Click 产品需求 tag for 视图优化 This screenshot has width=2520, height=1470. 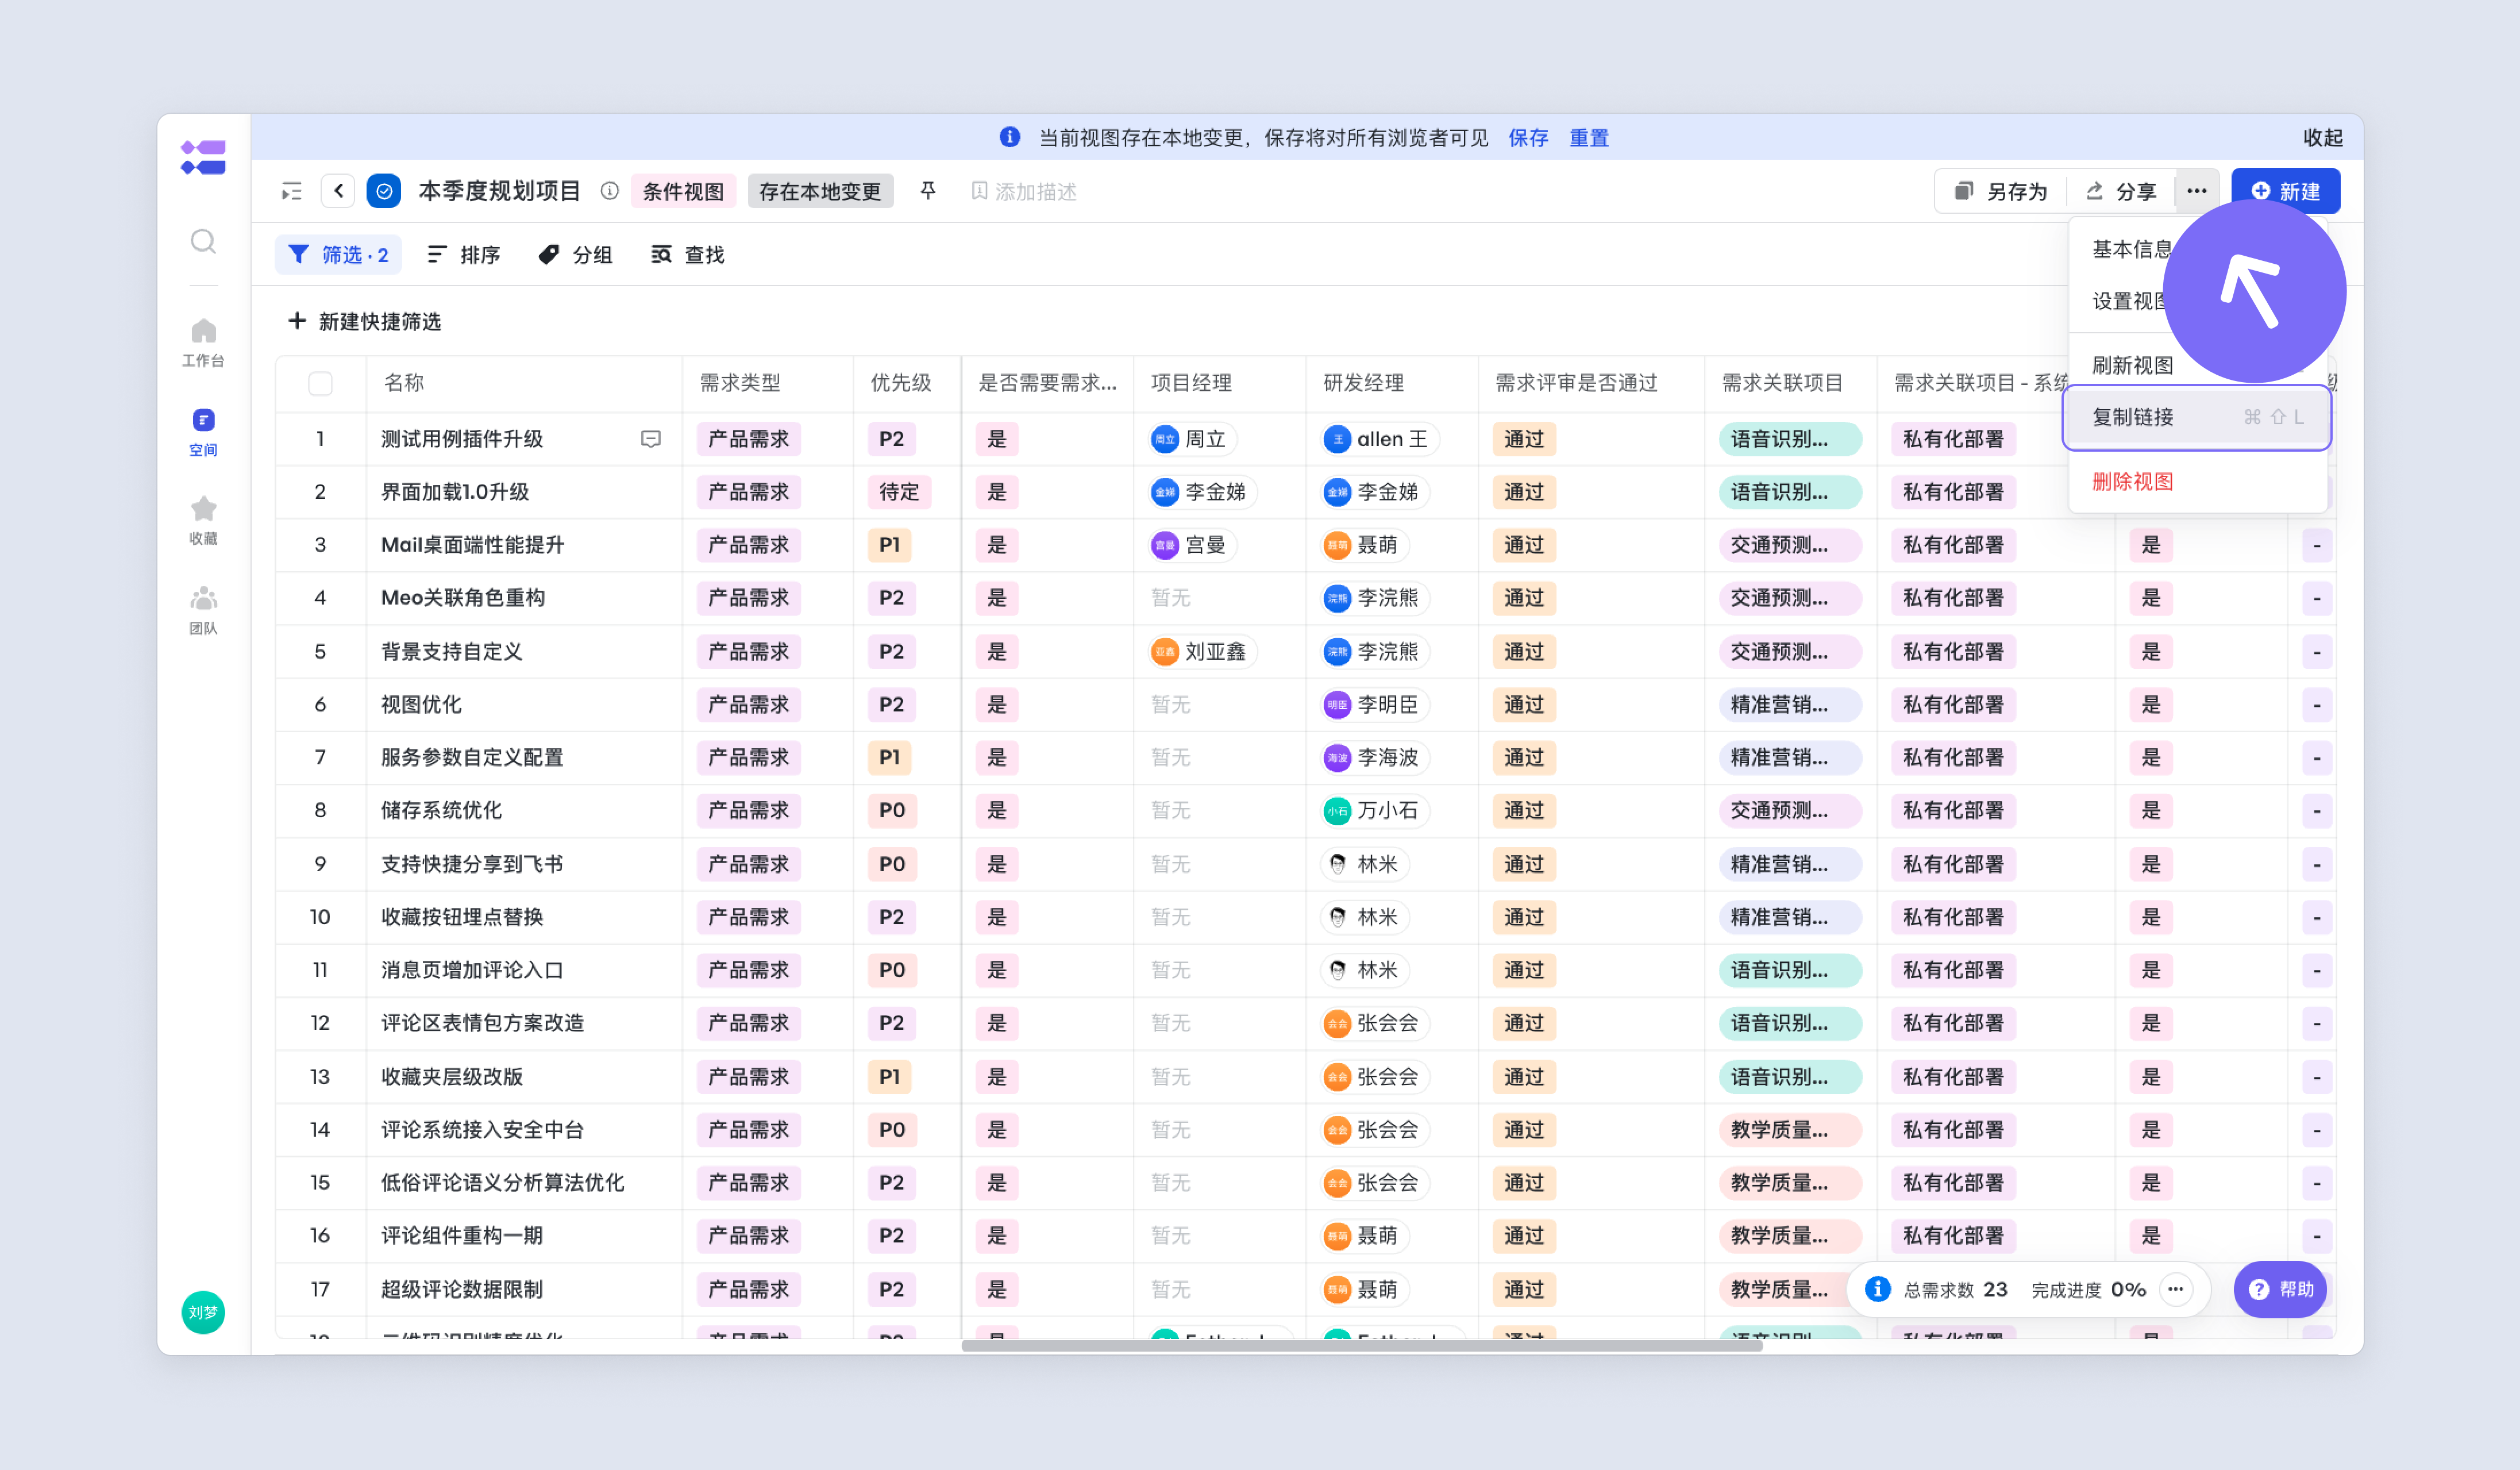click(748, 705)
